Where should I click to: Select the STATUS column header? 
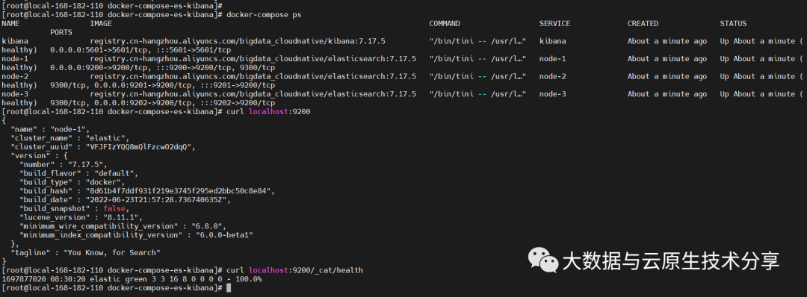tap(734, 24)
